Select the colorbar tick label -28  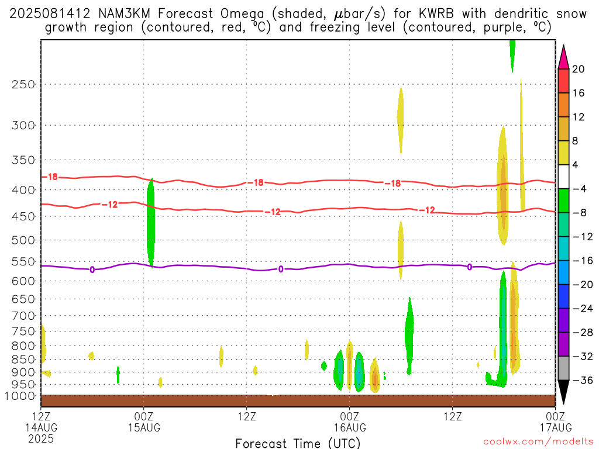(583, 333)
